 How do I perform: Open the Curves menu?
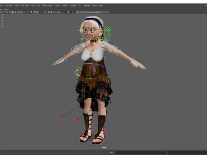click(x=57, y=6)
